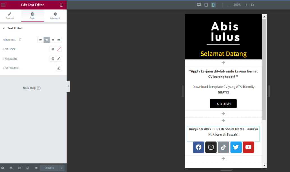
Task: Set text alignment to justified
Action: [59, 40]
